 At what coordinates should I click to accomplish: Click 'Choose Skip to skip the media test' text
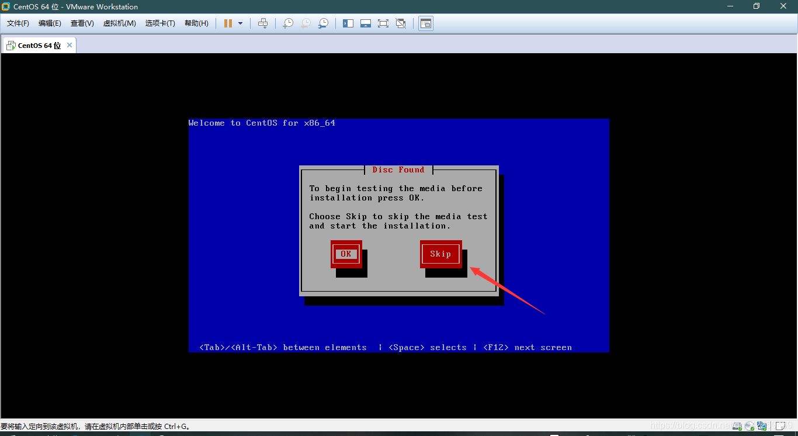tap(398, 216)
